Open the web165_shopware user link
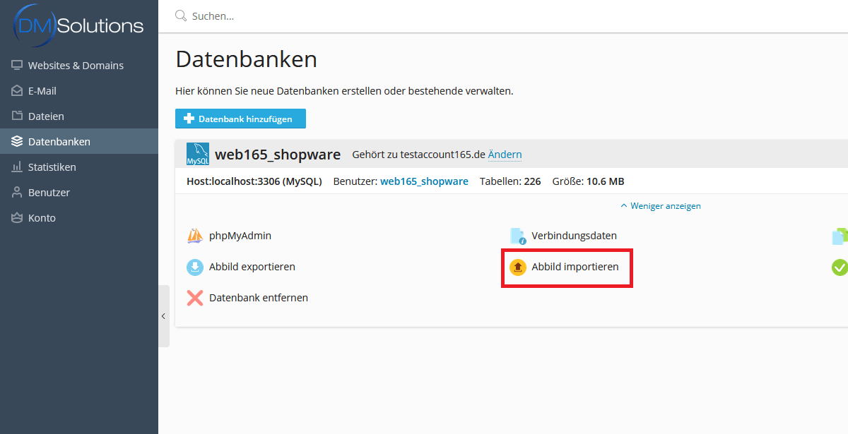The height and width of the screenshot is (434, 848). [x=424, y=181]
